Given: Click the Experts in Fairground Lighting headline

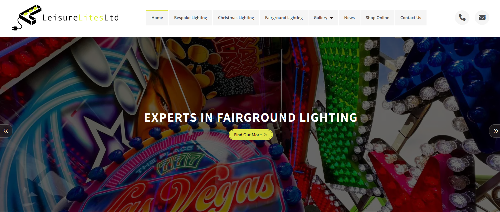Looking at the screenshot, I should click(251, 118).
